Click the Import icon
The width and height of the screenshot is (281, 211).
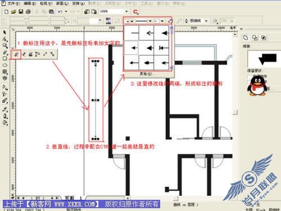tap(87, 12)
